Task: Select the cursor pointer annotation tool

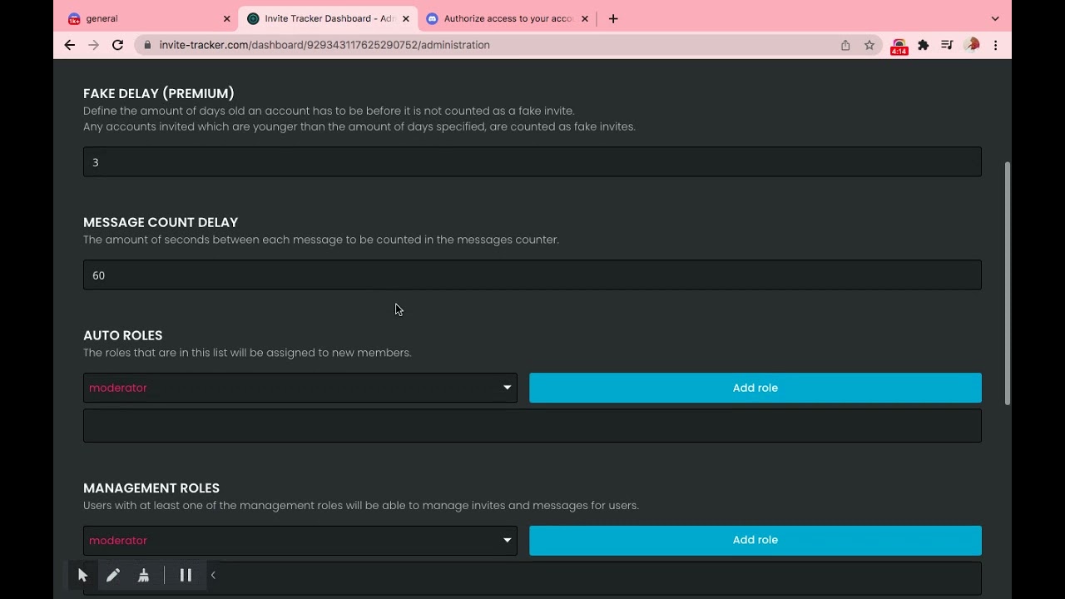Action: (x=82, y=575)
